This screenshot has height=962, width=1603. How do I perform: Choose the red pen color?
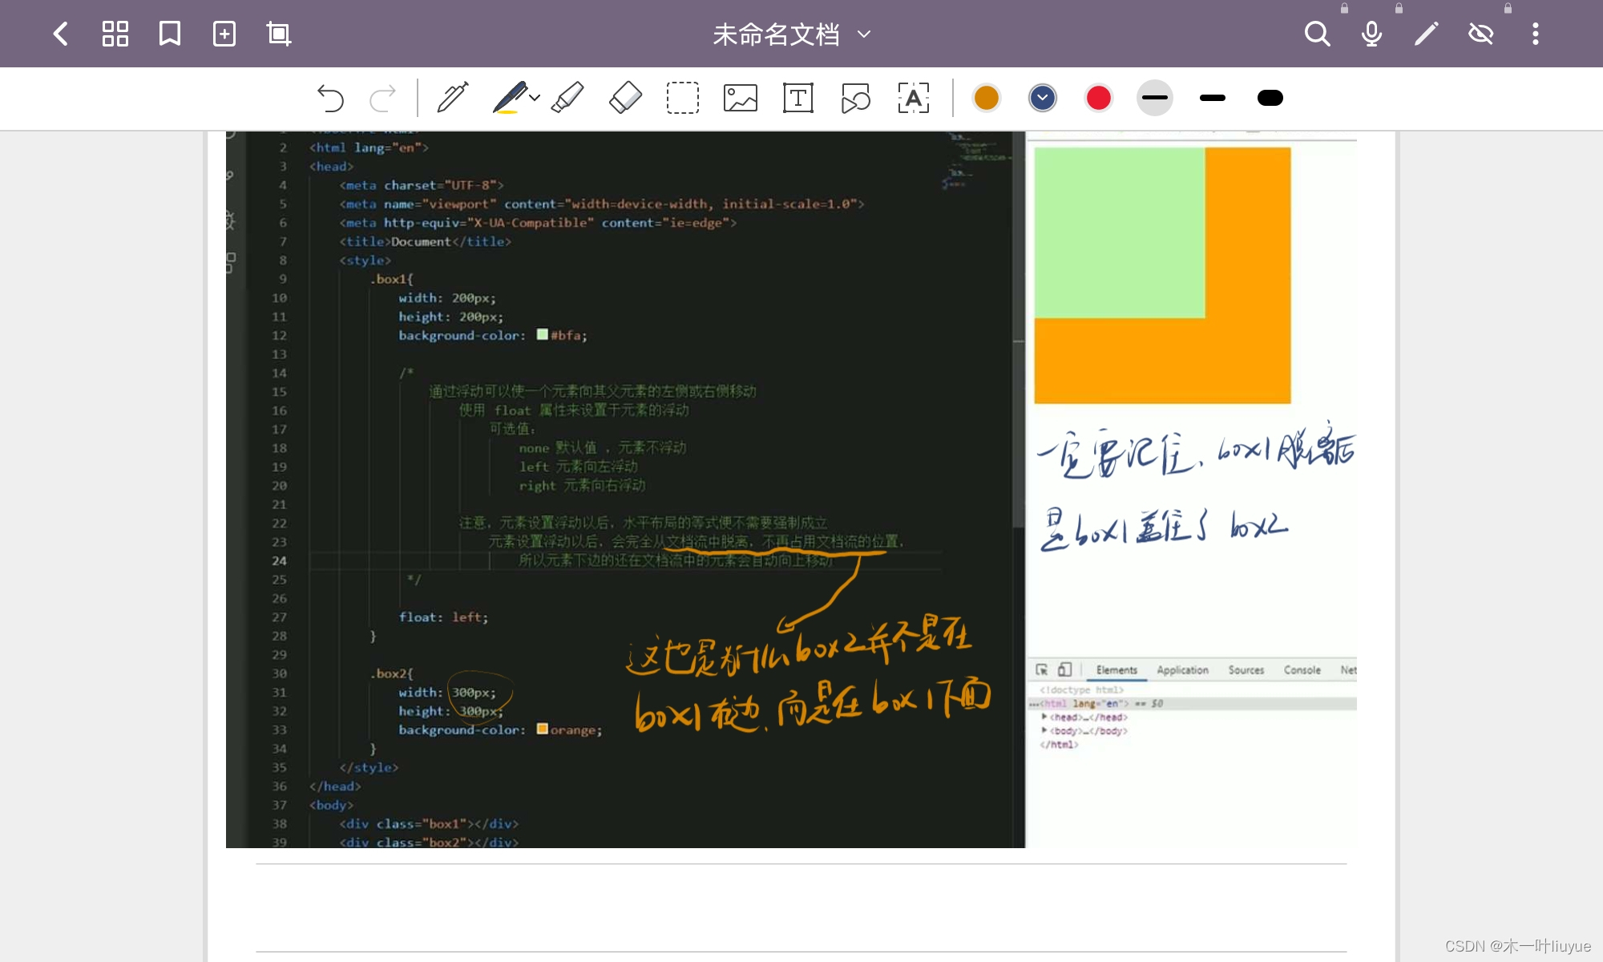tap(1099, 98)
